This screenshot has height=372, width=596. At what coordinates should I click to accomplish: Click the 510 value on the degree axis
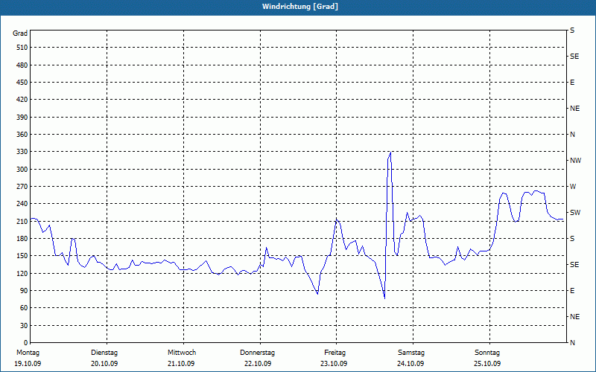click(x=22, y=48)
